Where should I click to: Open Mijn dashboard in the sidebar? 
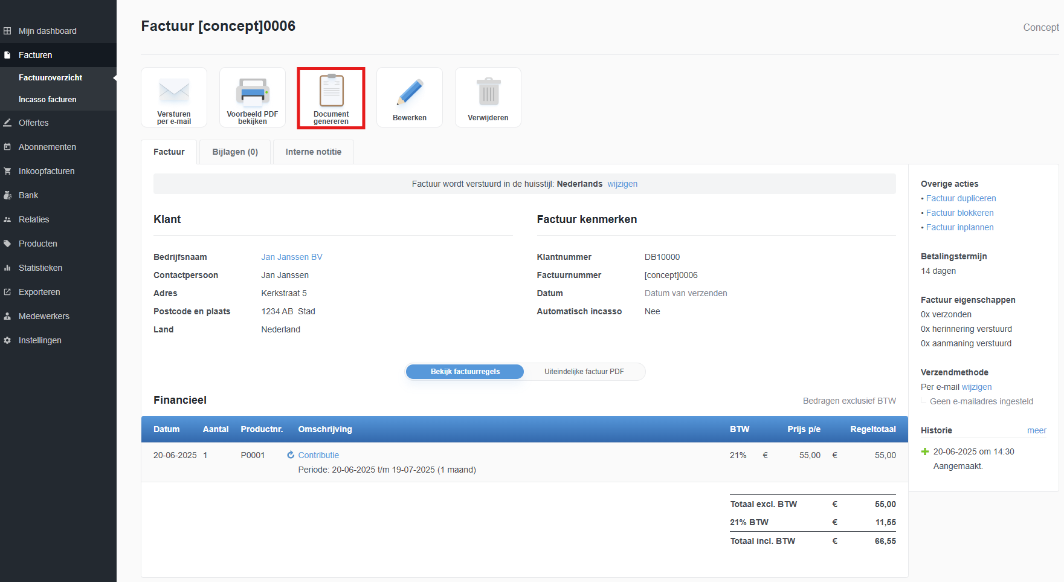(x=47, y=31)
